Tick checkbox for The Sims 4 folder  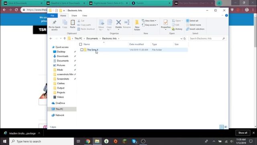click(x=82, y=50)
